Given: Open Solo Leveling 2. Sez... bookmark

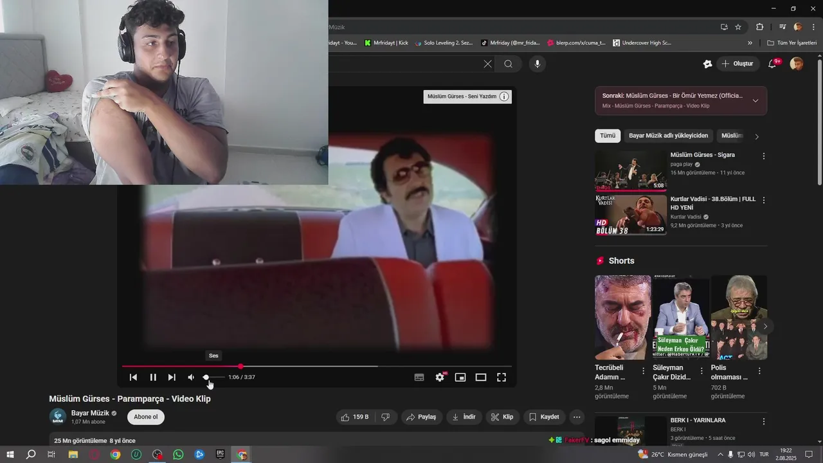Looking at the screenshot, I should [x=444, y=43].
